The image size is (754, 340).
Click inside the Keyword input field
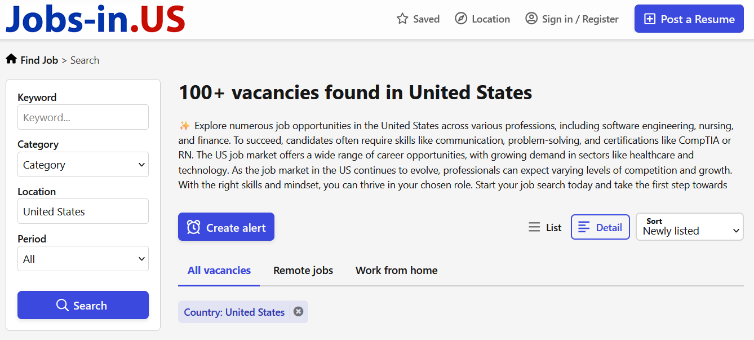83,117
